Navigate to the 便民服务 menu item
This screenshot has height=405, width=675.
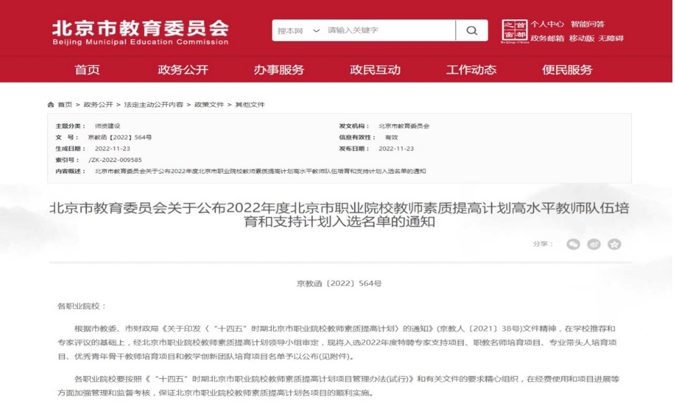click(x=567, y=70)
